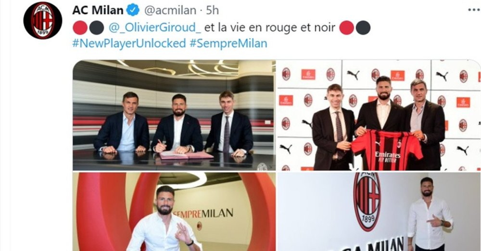
Task: Open the AC Milan profile avatar
Action: 43,20
